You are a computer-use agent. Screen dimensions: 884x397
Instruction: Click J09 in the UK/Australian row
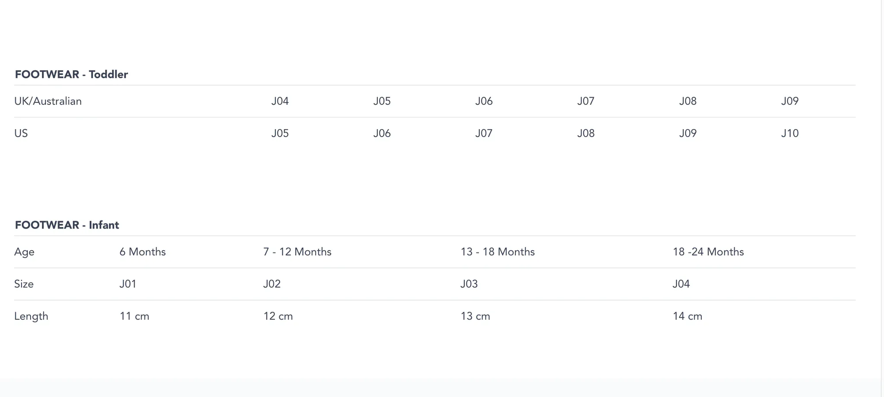[x=789, y=101]
